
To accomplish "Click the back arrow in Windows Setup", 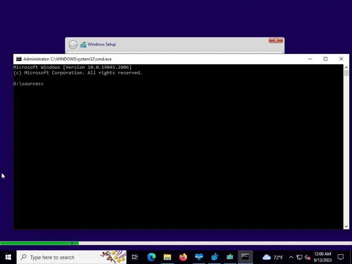I will pyautogui.click(x=73, y=45).
